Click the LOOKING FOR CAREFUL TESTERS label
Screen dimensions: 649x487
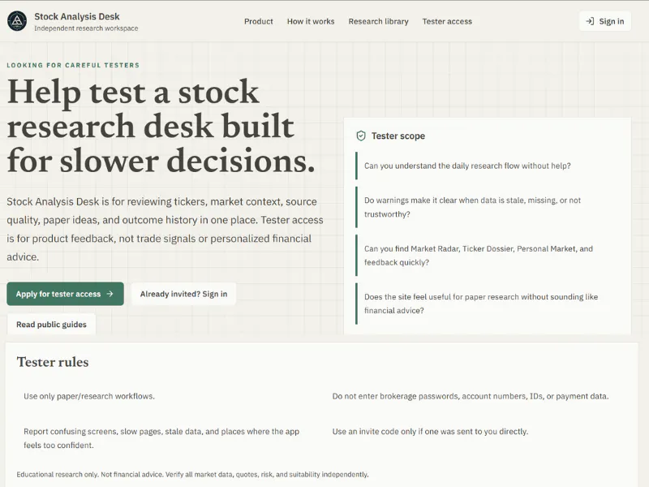click(x=73, y=65)
